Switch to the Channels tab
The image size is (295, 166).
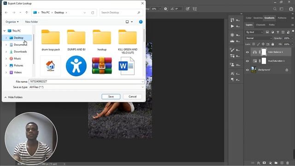click(260, 25)
